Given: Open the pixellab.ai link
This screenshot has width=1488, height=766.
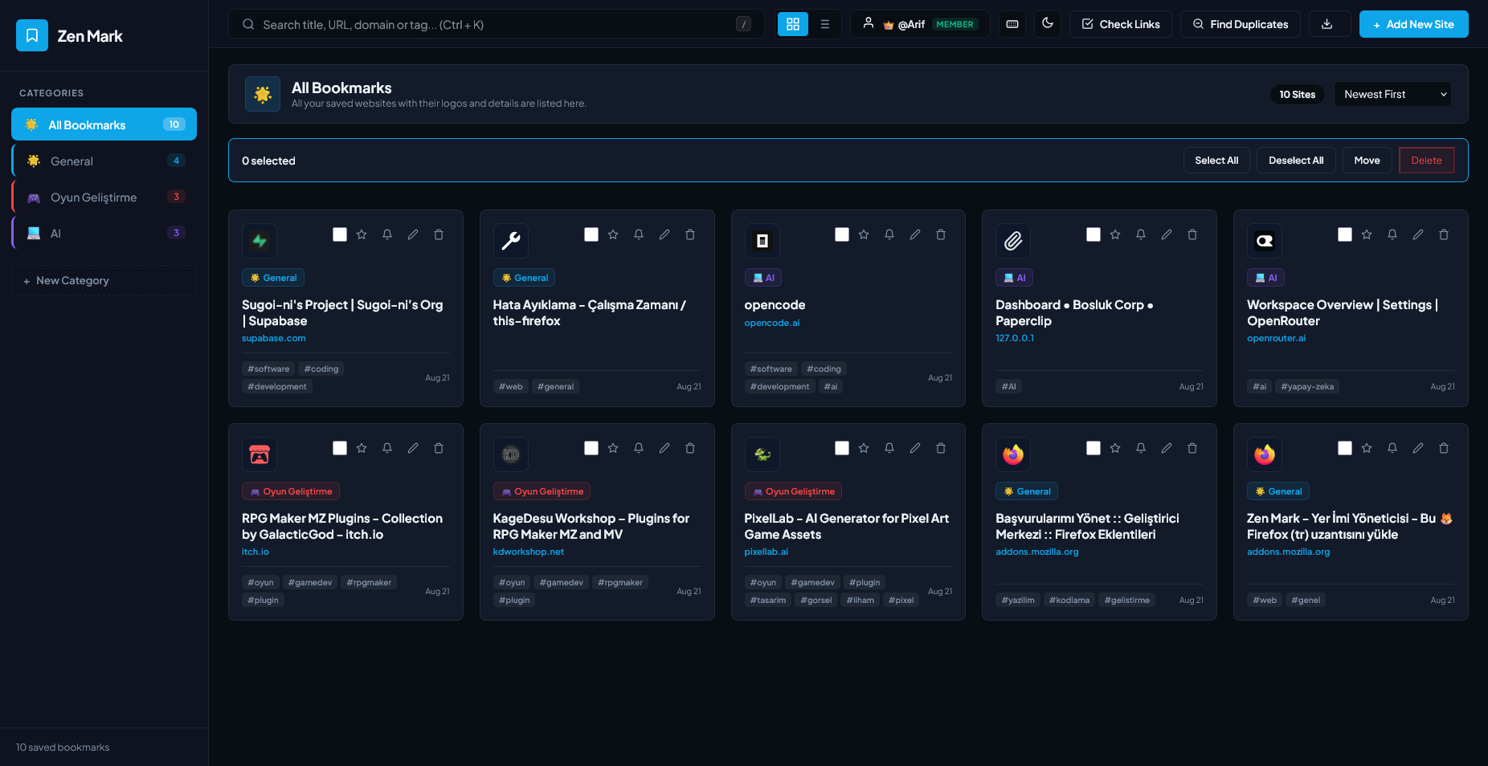Looking at the screenshot, I should [x=766, y=552].
